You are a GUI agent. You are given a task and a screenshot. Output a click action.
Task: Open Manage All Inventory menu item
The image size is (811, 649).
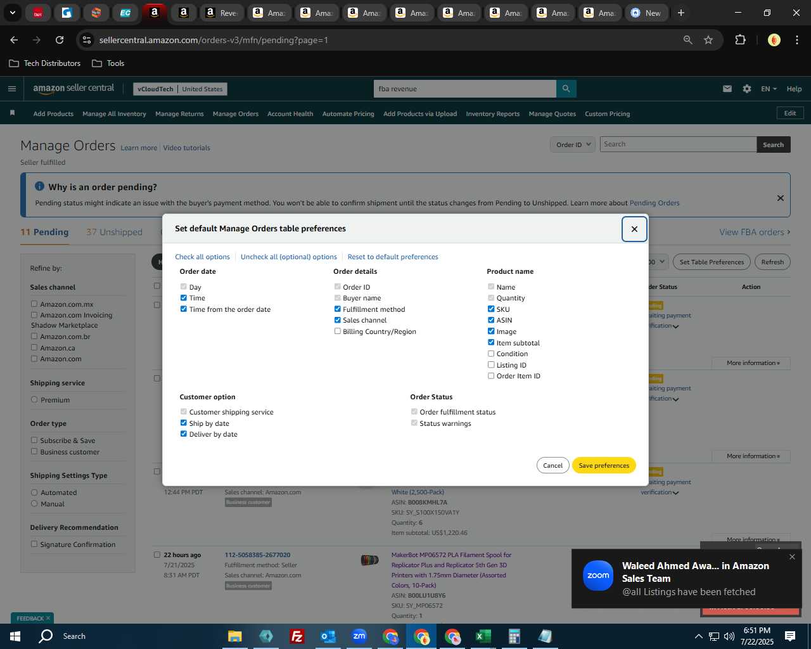pyautogui.click(x=114, y=114)
